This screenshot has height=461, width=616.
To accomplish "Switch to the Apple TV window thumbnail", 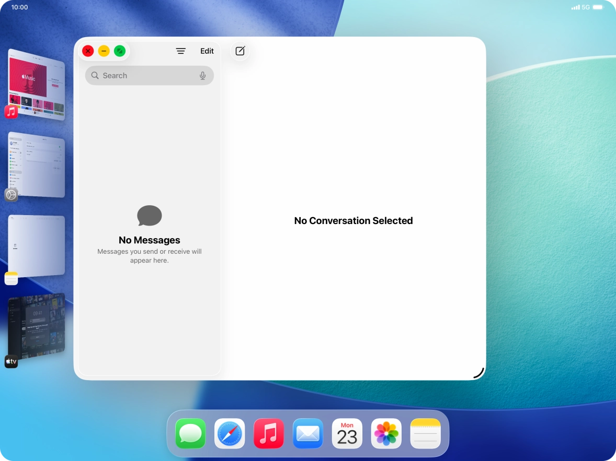I will tap(37, 326).
